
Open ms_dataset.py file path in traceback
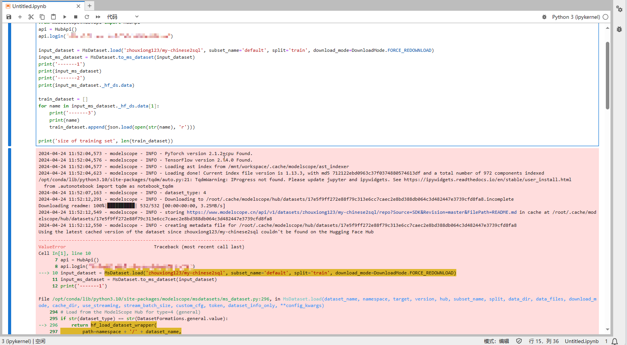coord(161,299)
